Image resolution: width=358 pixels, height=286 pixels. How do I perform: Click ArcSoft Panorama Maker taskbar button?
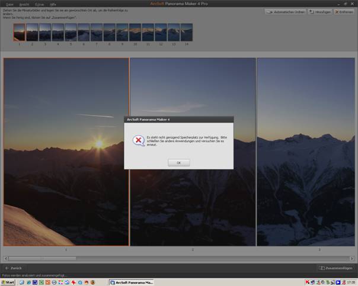[132, 282]
